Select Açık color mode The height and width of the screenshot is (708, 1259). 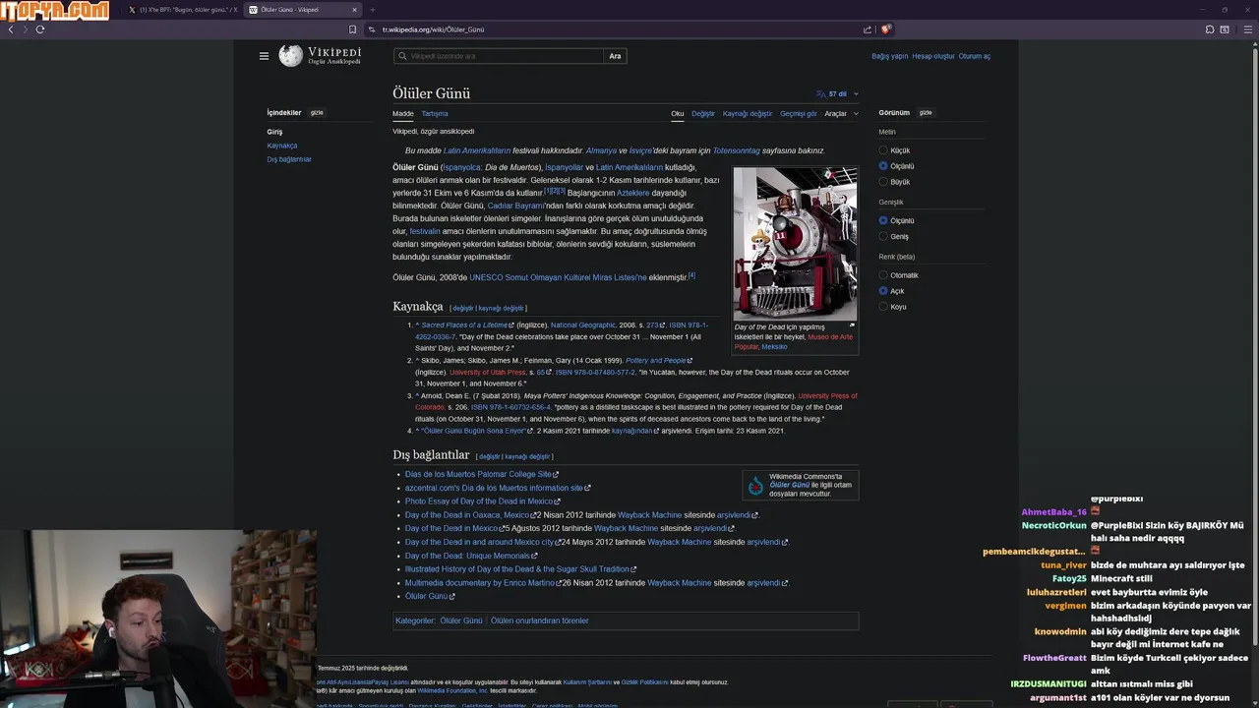pos(883,291)
